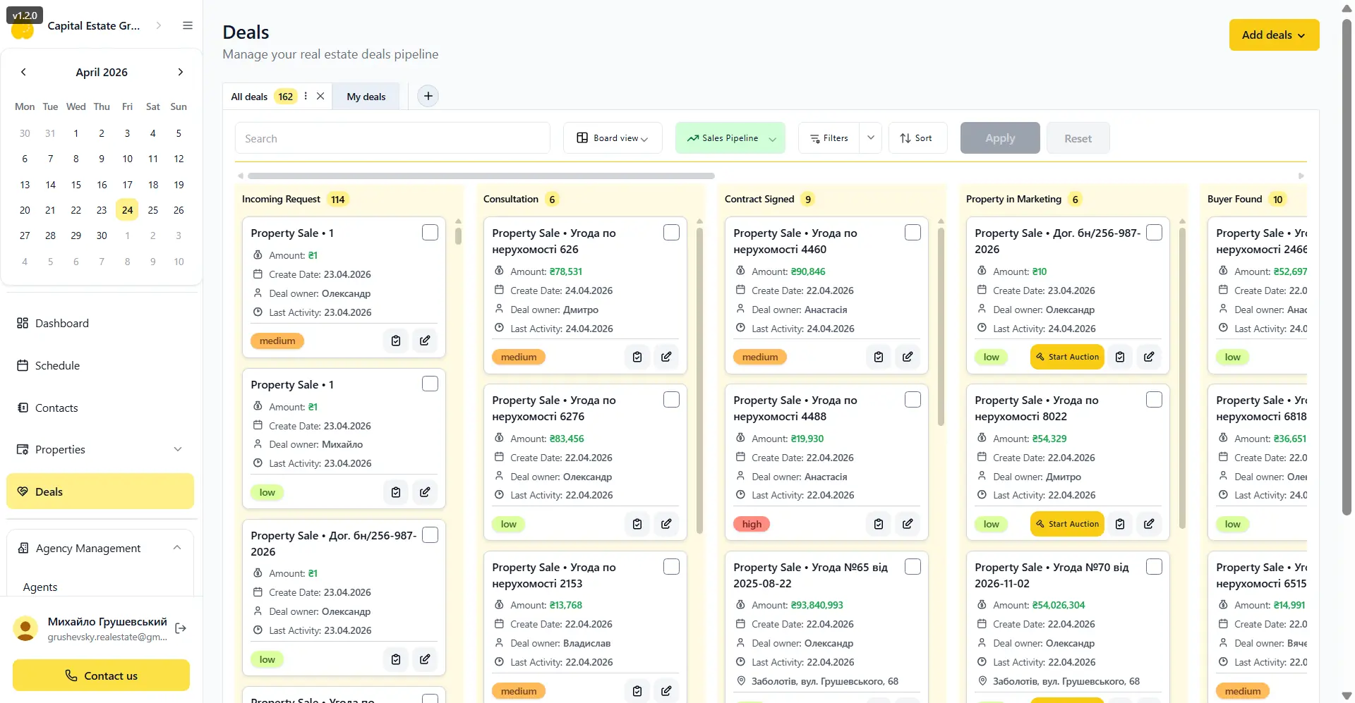Select checkbox on Михайло's Property Sale • 1 card

(x=430, y=384)
